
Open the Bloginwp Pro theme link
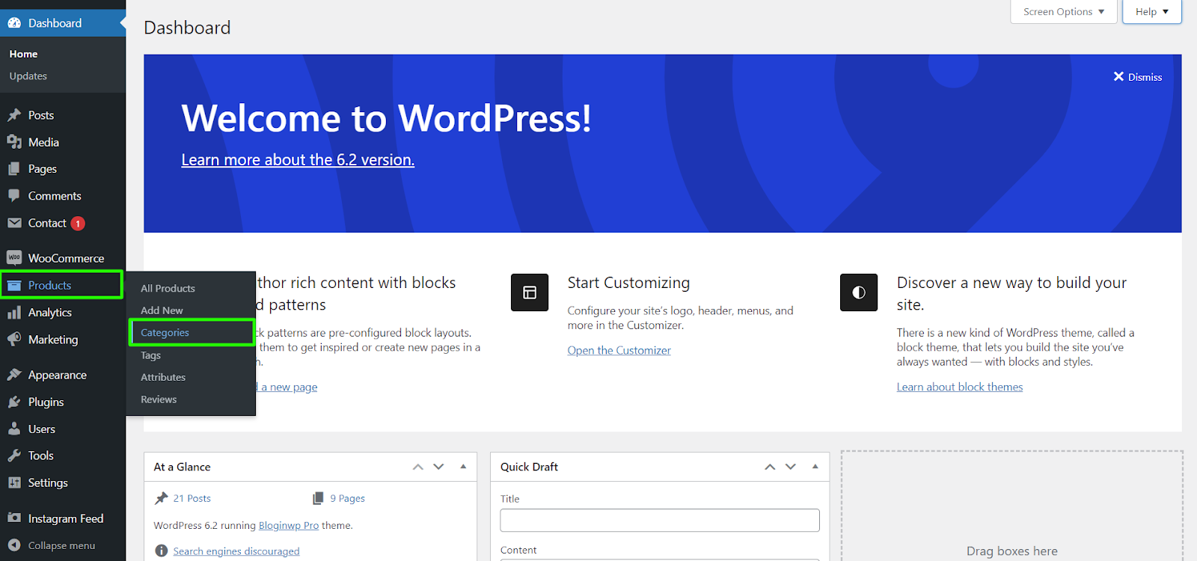(x=289, y=526)
